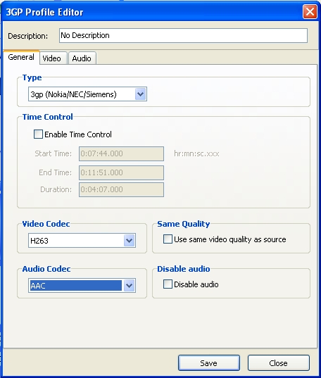Click the Description text field

point(183,36)
